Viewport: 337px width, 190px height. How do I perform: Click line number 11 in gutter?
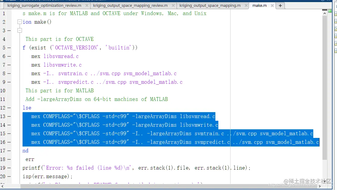coord(3,99)
